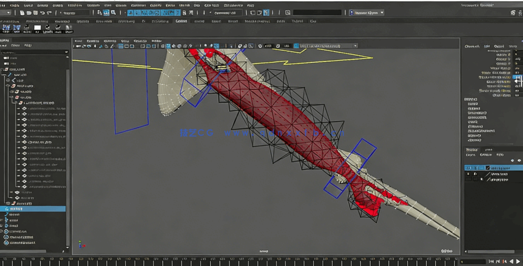This screenshot has width=523, height=266.
Task: Click the step forward playback button
Action: (x=518, y=261)
